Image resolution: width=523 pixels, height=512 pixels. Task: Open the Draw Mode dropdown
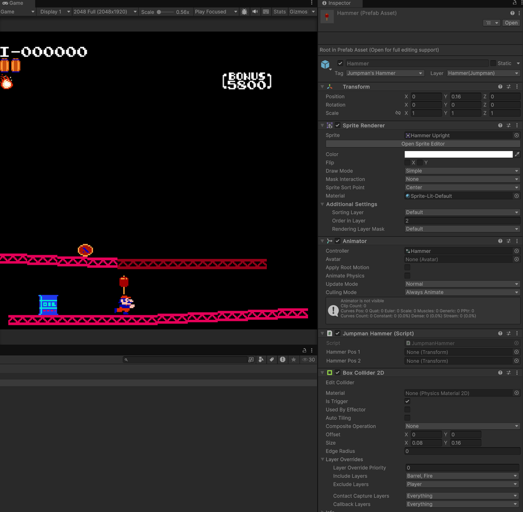point(463,171)
